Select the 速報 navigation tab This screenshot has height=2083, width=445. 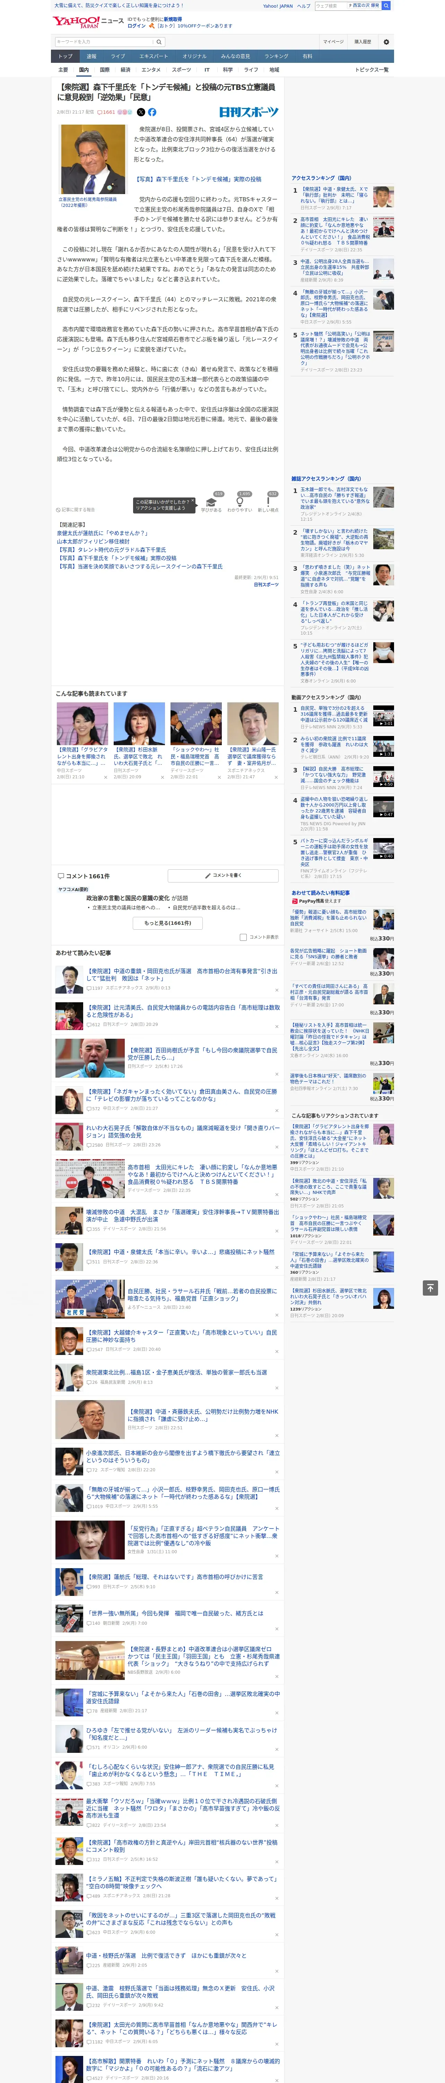click(x=91, y=57)
